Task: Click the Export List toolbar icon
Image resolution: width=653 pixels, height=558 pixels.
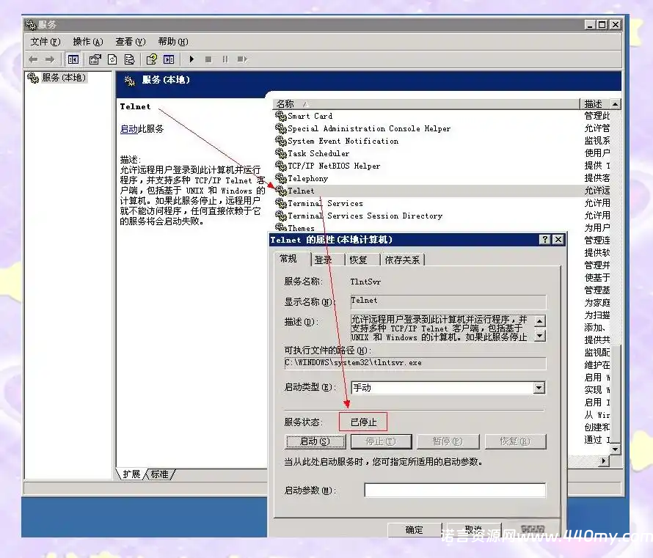Action: click(x=129, y=59)
